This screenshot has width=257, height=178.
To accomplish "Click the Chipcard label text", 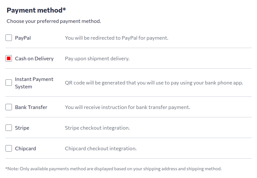I will pos(25,149).
